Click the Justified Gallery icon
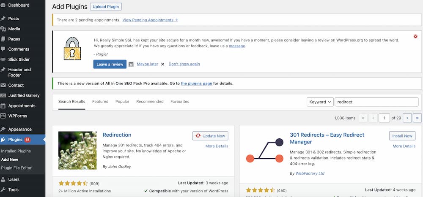Screen dimensions: 423x197 (3, 95)
